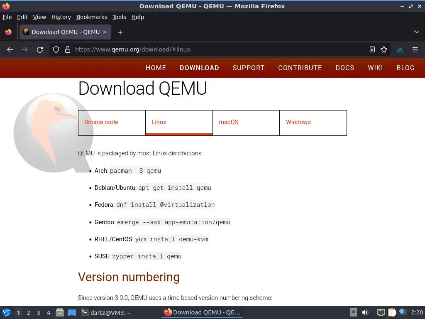The height and width of the screenshot is (319, 425).
Task: Click the removable media eject tray icon
Action: [354, 312]
